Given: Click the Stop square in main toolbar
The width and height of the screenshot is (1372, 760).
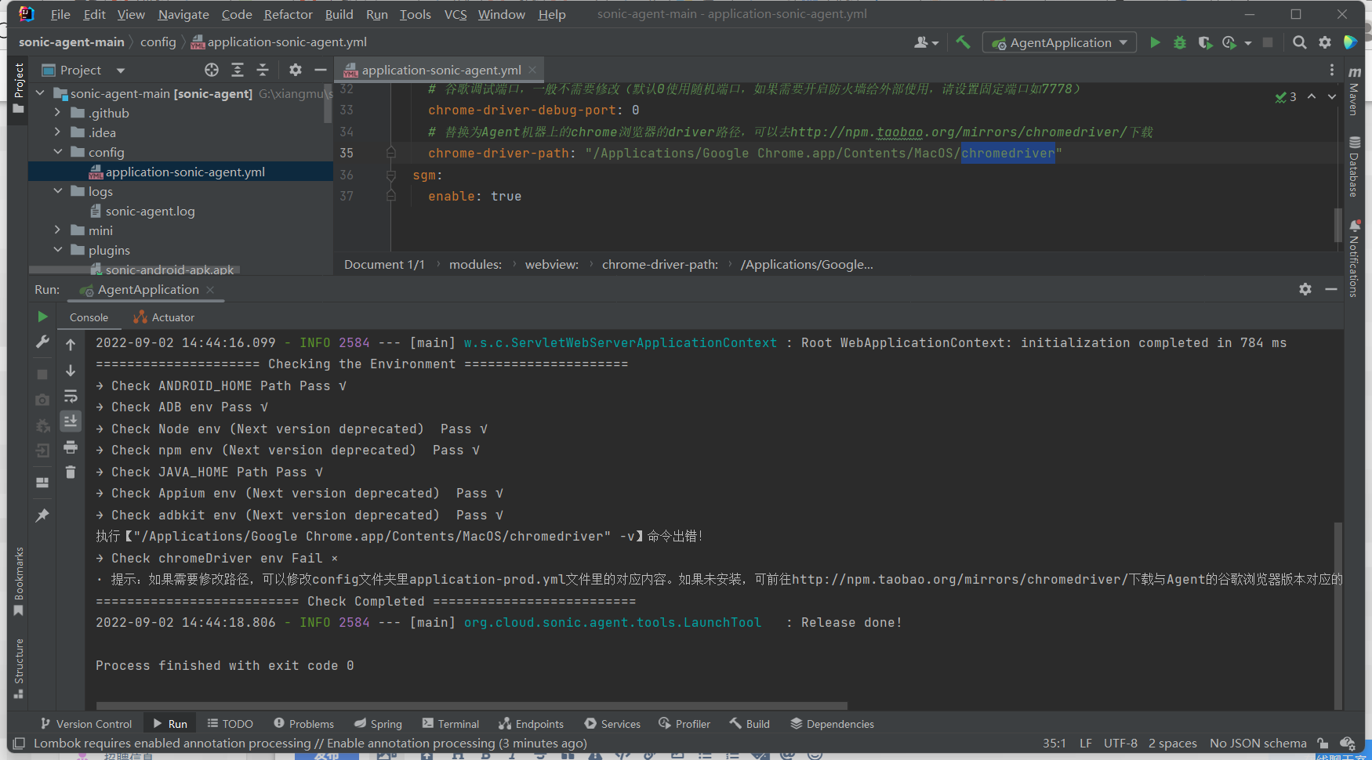Looking at the screenshot, I should coord(1268,42).
